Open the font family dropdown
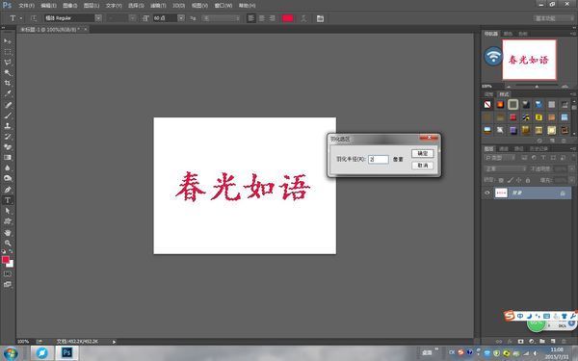 (x=98, y=18)
